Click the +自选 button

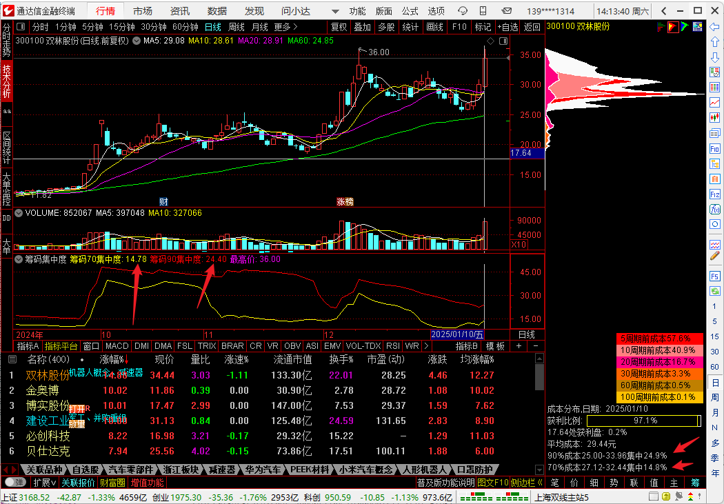click(507, 27)
